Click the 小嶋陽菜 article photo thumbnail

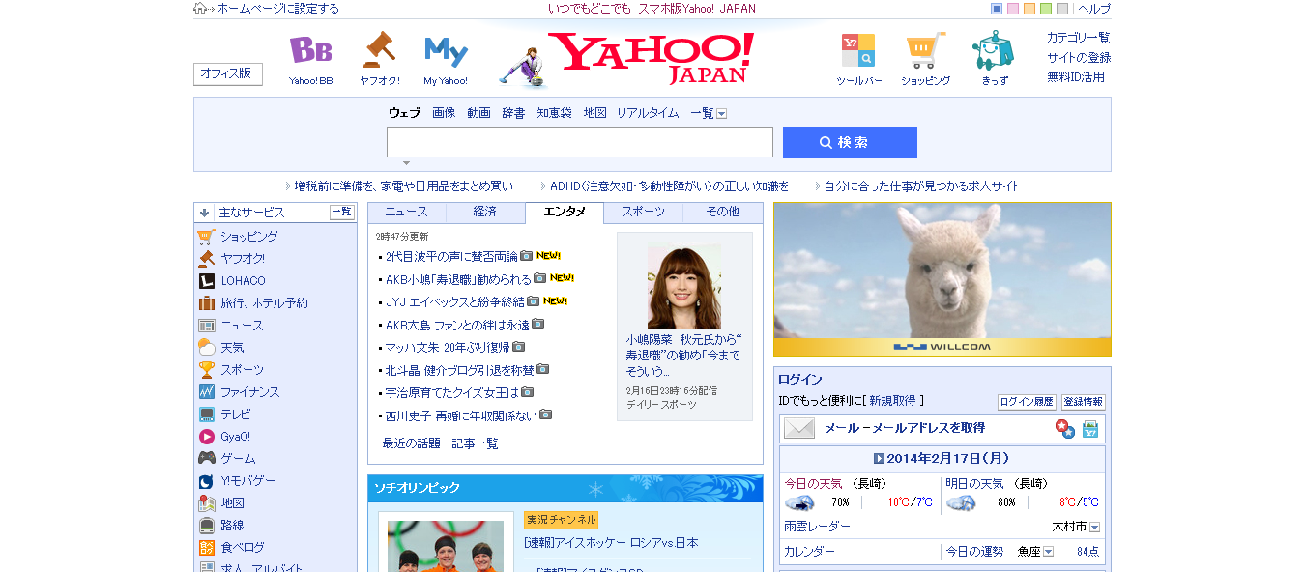[x=684, y=286]
